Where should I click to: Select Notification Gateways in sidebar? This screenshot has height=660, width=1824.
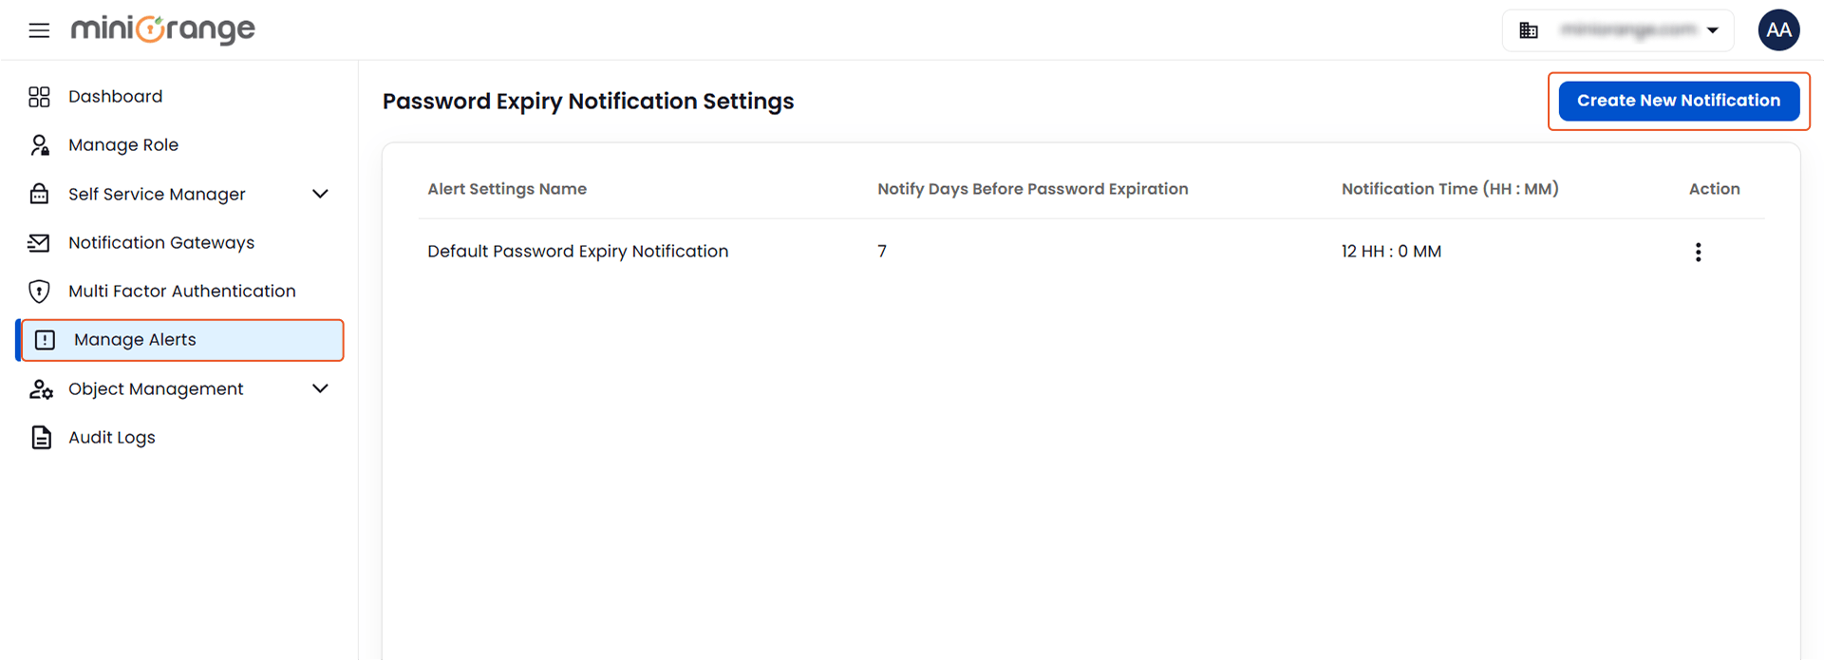coord(161,242)
